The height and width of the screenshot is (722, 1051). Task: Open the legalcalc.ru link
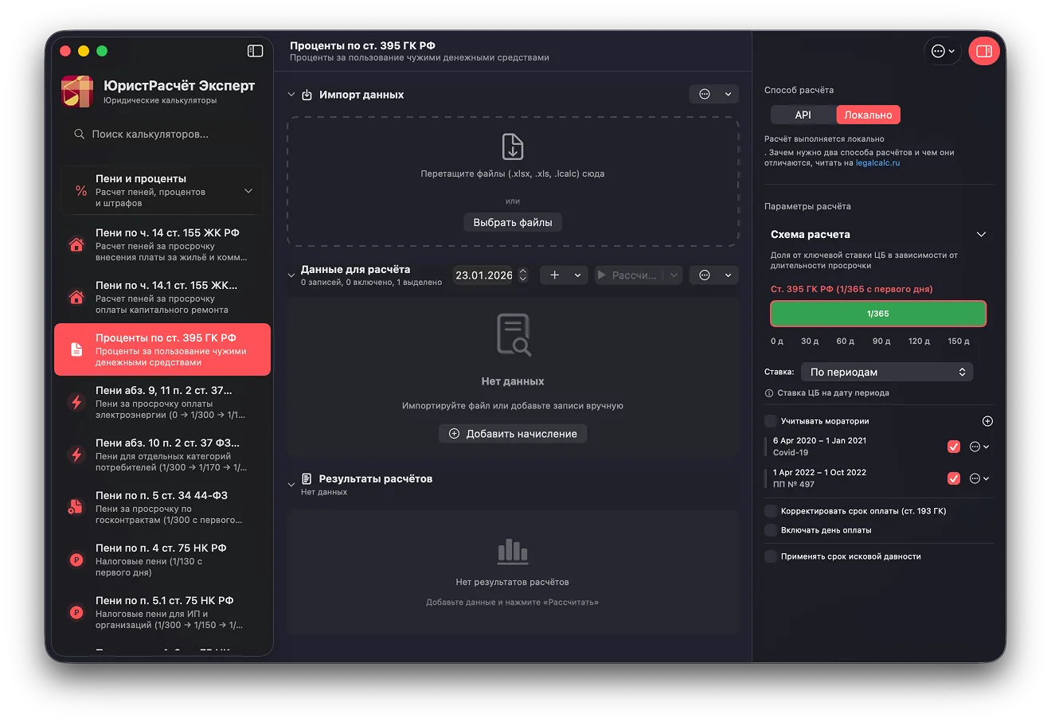tap(877, 163)
